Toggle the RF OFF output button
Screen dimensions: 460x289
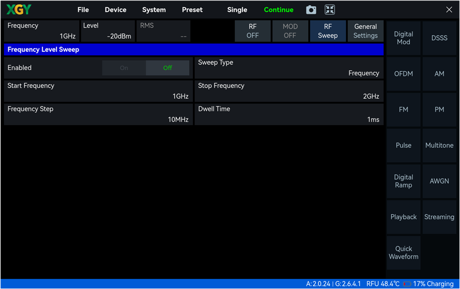tap(253, 31)
